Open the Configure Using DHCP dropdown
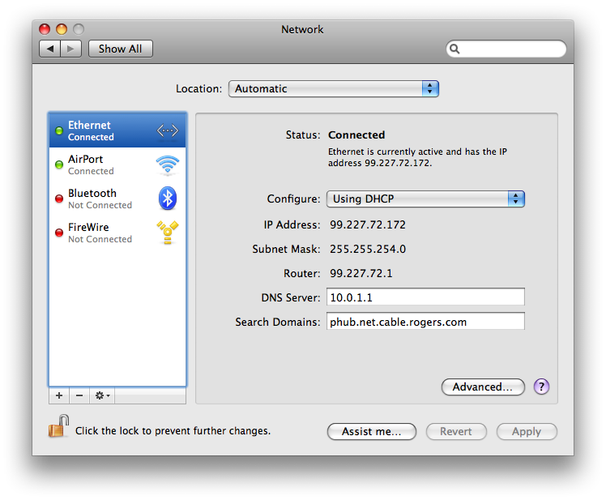606x500 pixels. [425, 199]
